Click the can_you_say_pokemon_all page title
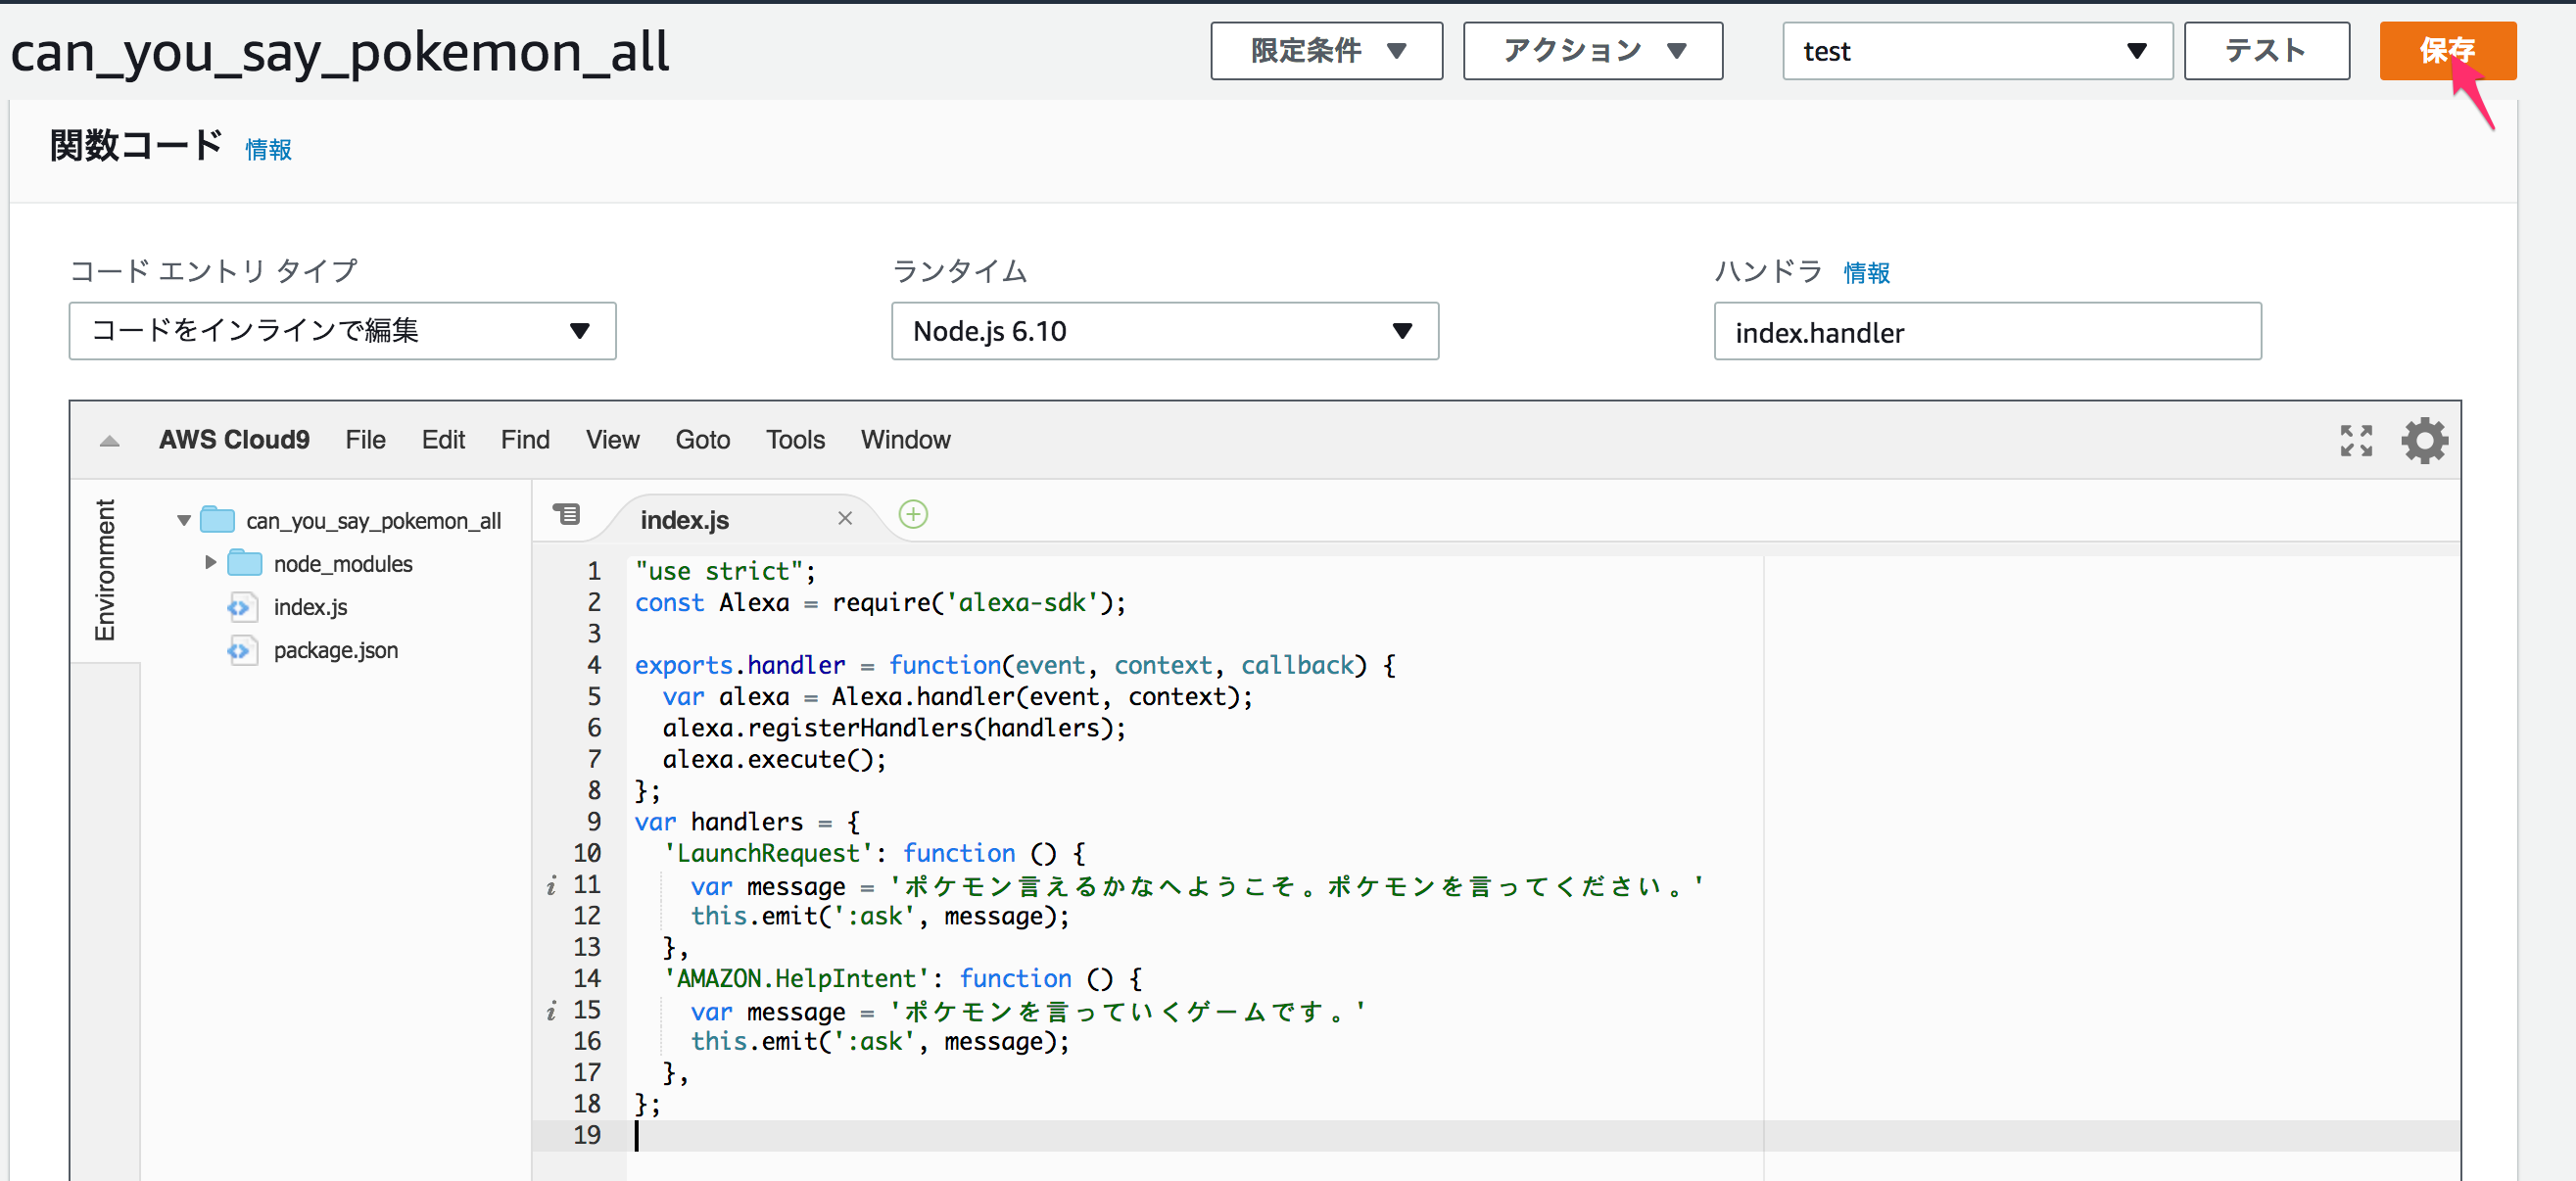The width and height of the screenshot is (2576, 1181). (x=340, y=52)
